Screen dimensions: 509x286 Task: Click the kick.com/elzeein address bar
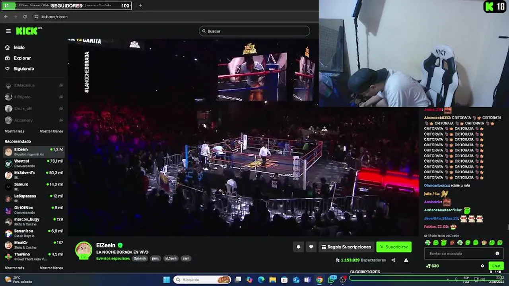(54, 17)
